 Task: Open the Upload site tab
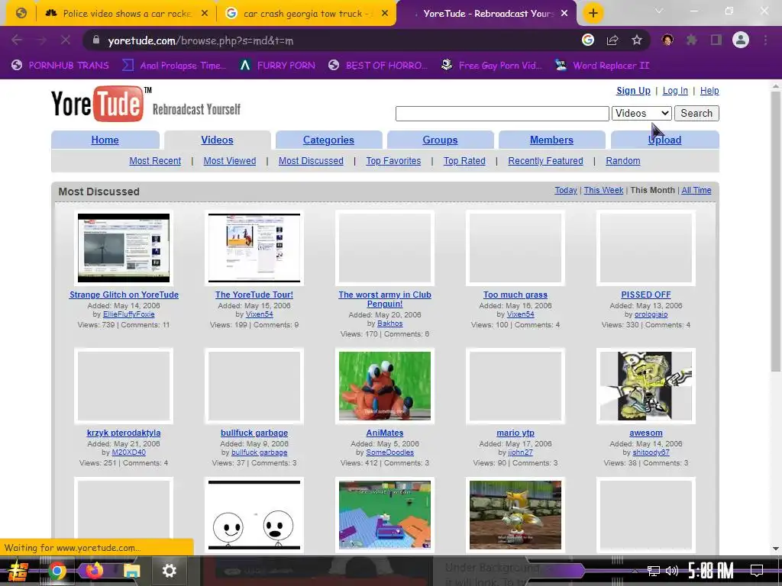665,140
